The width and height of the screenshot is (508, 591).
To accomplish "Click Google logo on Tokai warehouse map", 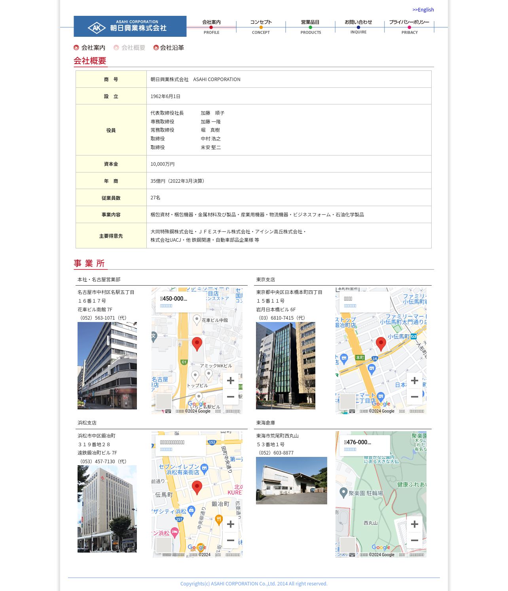I will click(x=381, y=547).
